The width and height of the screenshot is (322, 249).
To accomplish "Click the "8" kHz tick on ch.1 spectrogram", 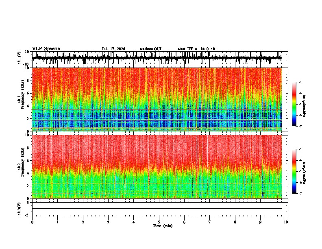I will tap(28, 81).
